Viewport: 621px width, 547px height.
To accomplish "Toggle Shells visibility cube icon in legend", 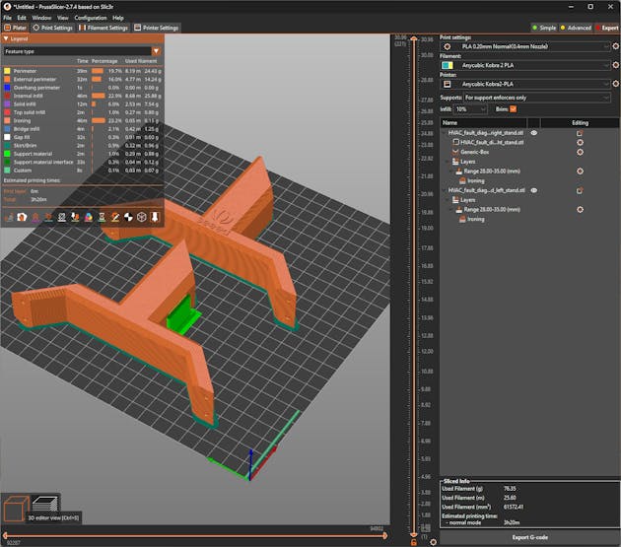I will (x=142, y=216).
